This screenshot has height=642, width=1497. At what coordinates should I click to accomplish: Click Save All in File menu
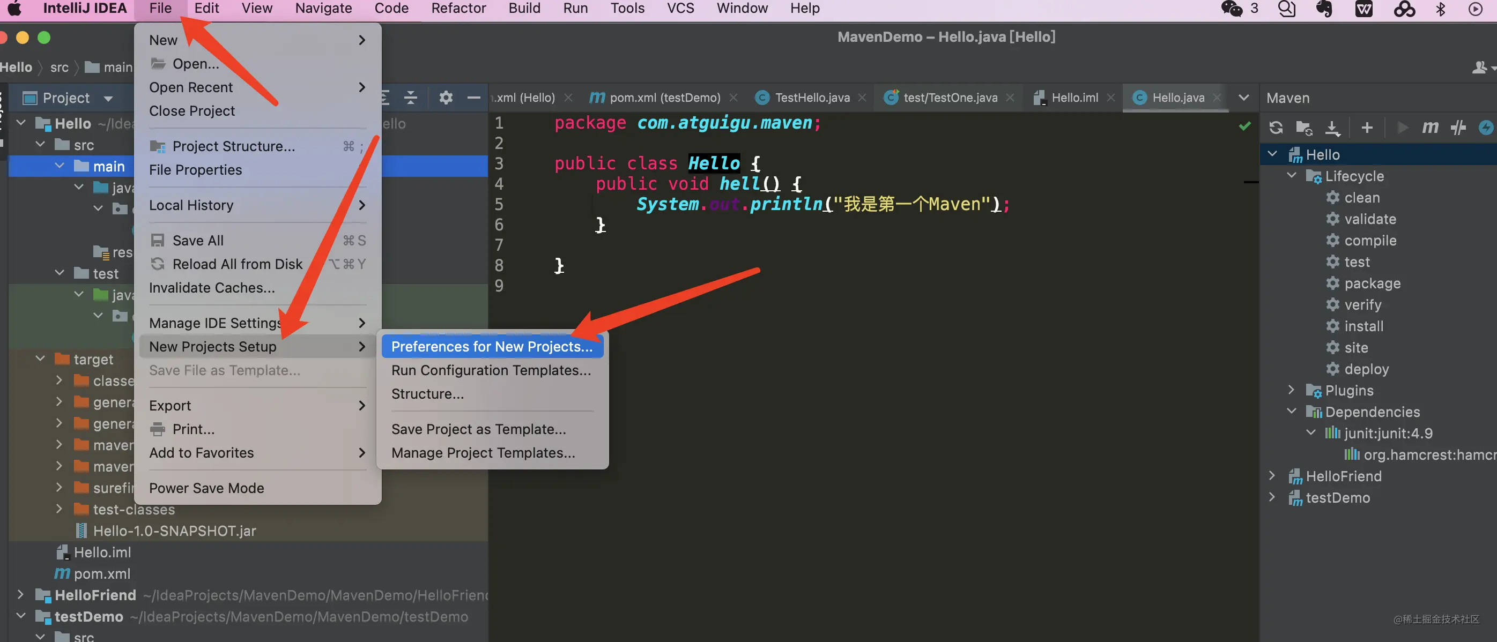pos(198,241)
